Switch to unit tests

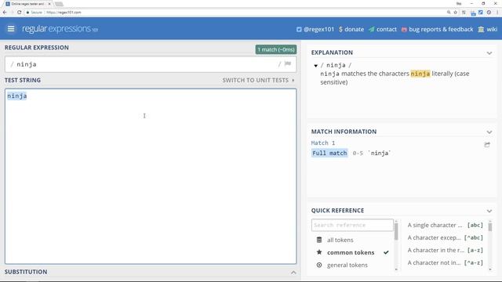coord(258,80)
